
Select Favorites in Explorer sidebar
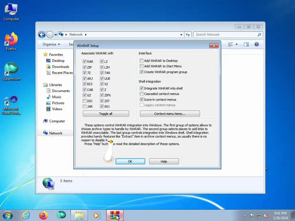tap(56, 54)
